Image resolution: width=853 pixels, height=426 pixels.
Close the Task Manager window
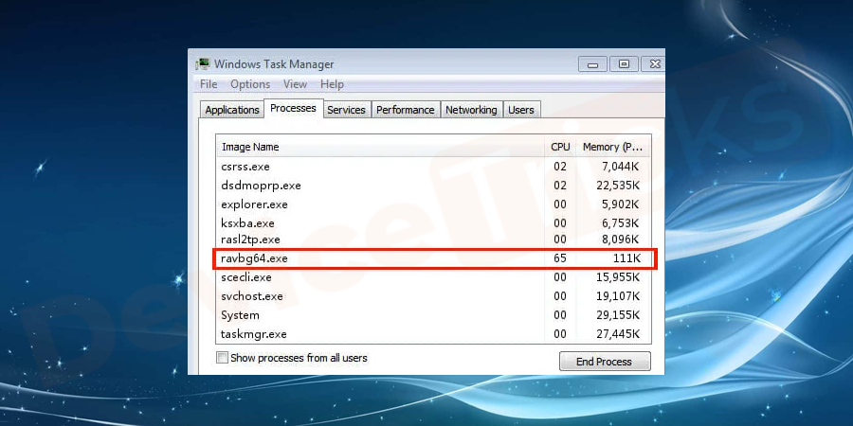point(653,64)
